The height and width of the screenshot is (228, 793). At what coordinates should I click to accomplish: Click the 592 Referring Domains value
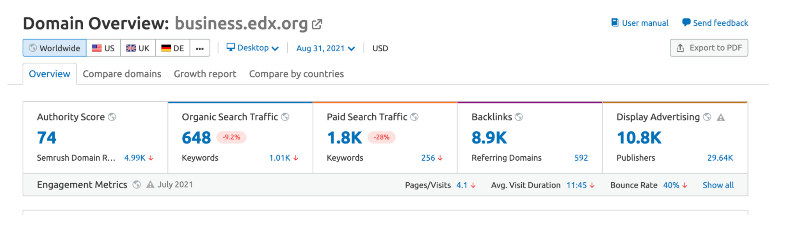581,158
